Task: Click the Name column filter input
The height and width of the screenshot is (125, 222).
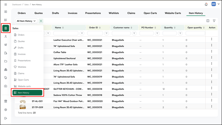Action: (x=66, y=33)
